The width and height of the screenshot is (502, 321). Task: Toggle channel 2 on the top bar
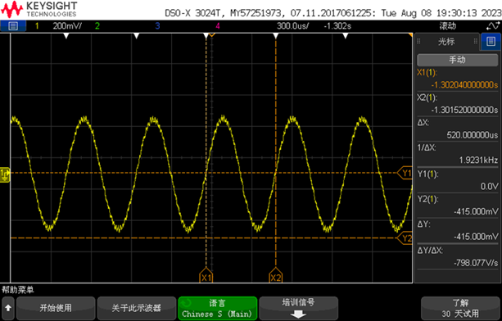coord(97,26)
